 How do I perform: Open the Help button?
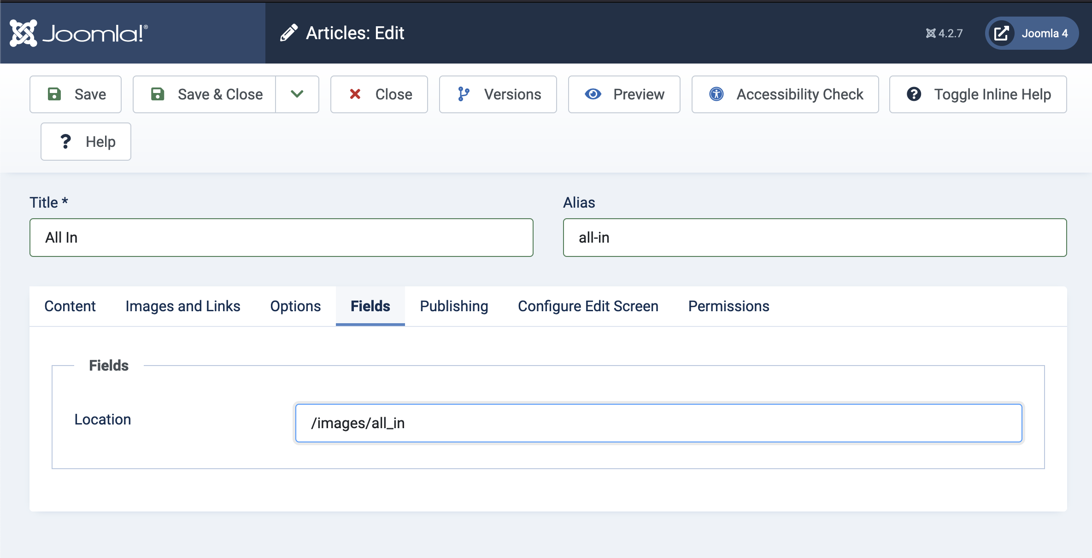86,141
